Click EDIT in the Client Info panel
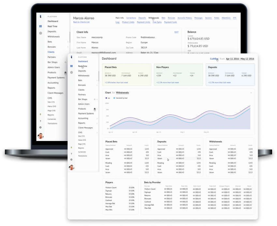 coord(176,32)
